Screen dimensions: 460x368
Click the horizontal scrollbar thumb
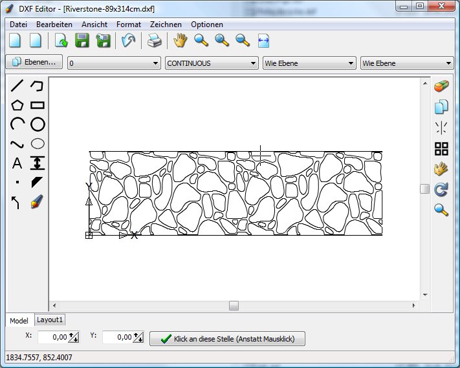(x=234, y=305)
